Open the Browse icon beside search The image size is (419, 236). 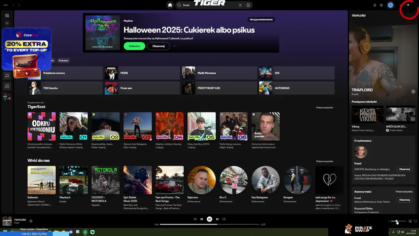[x=248, y=5]
